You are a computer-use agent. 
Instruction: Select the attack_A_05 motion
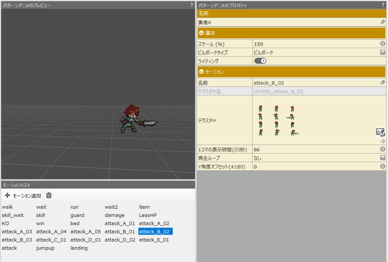pyautogui.click(x=86, y=231)
